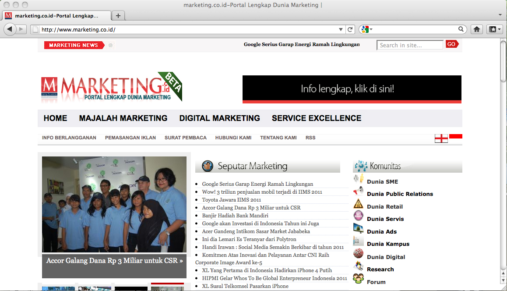Open Google akan Investasi di Indonesia article
Image resolution: width=507 pixels, height=291 pixels.
click(x=261, y=224)
